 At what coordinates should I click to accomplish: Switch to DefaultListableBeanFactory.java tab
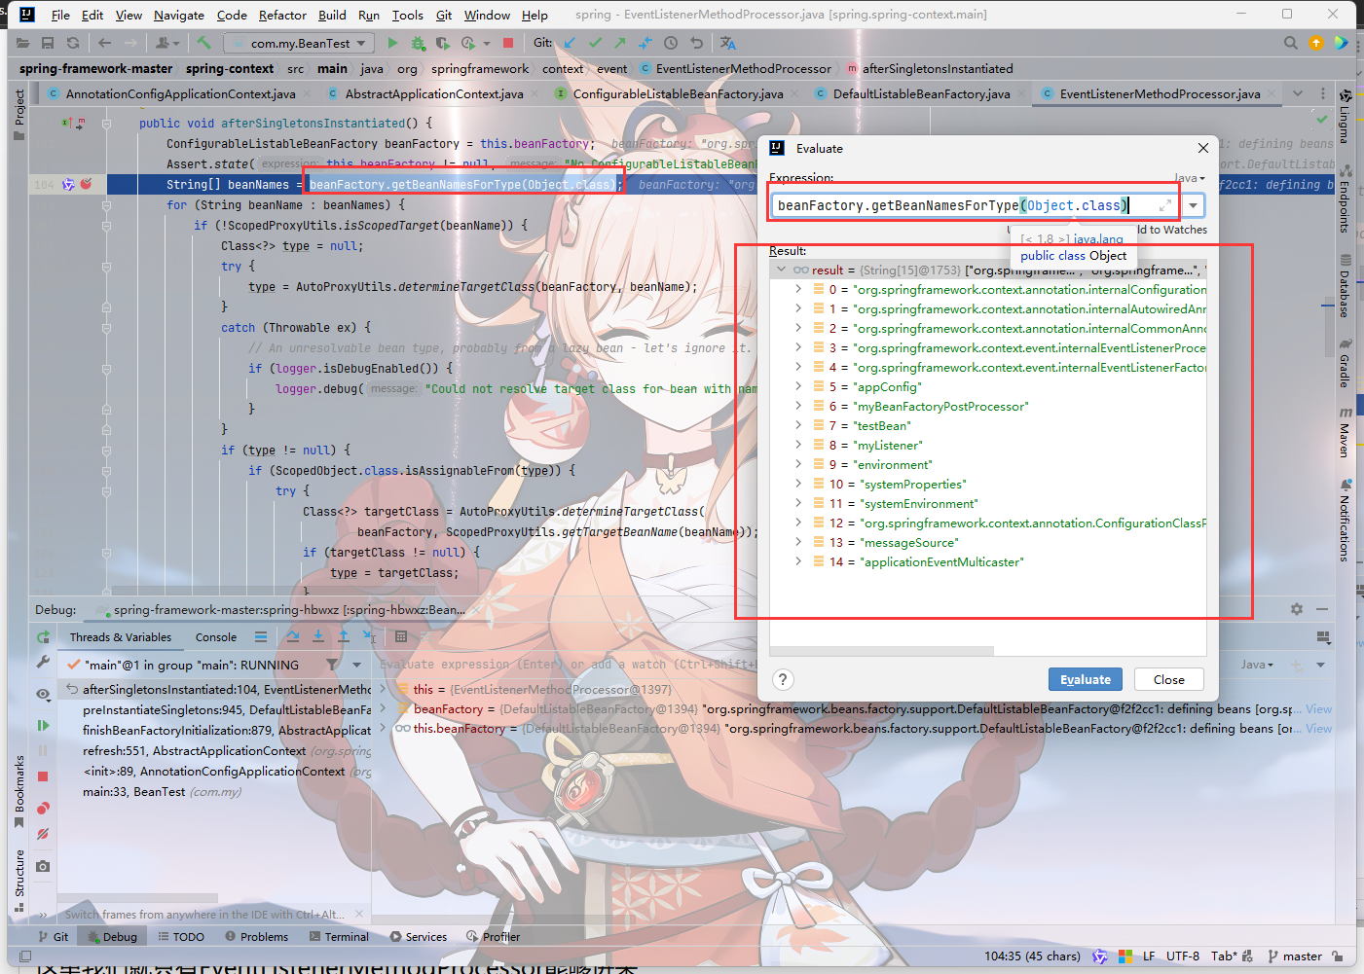921,93
